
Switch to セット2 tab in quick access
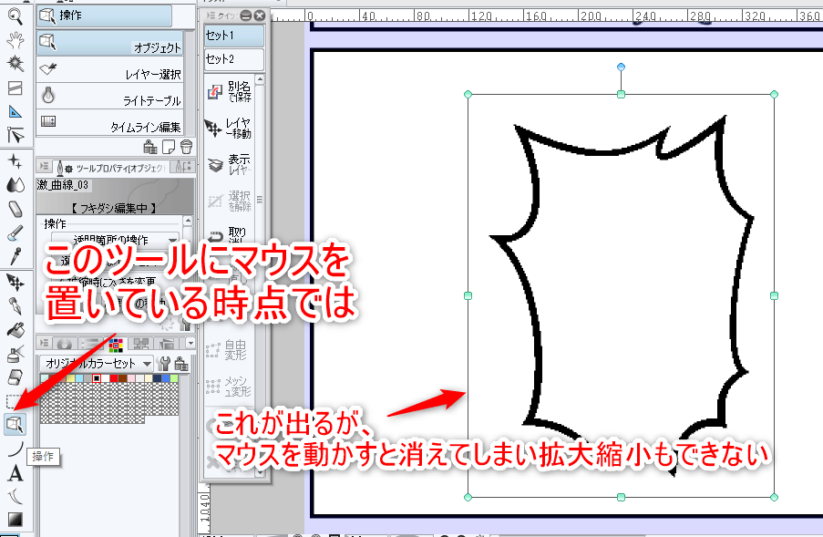click(x=234, y=59)
